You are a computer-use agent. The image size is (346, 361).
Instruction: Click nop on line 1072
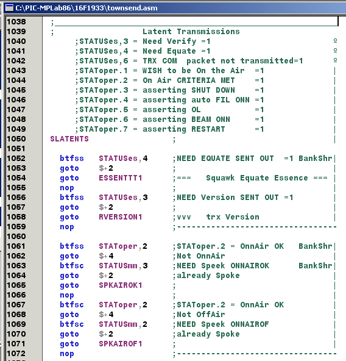[x=67, y=354]
